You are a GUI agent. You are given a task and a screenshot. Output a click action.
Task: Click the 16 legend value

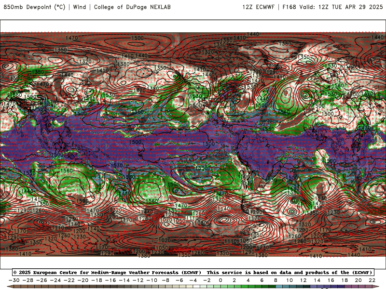tap(331, 280)
